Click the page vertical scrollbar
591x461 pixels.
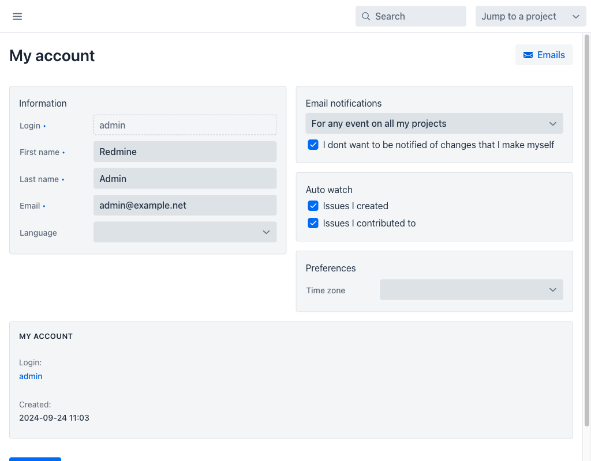pos(586,231)
